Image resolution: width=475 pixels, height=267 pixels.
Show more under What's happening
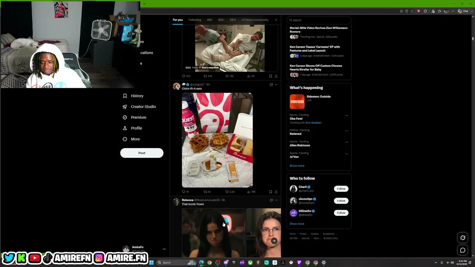click(x=297, y=166)
